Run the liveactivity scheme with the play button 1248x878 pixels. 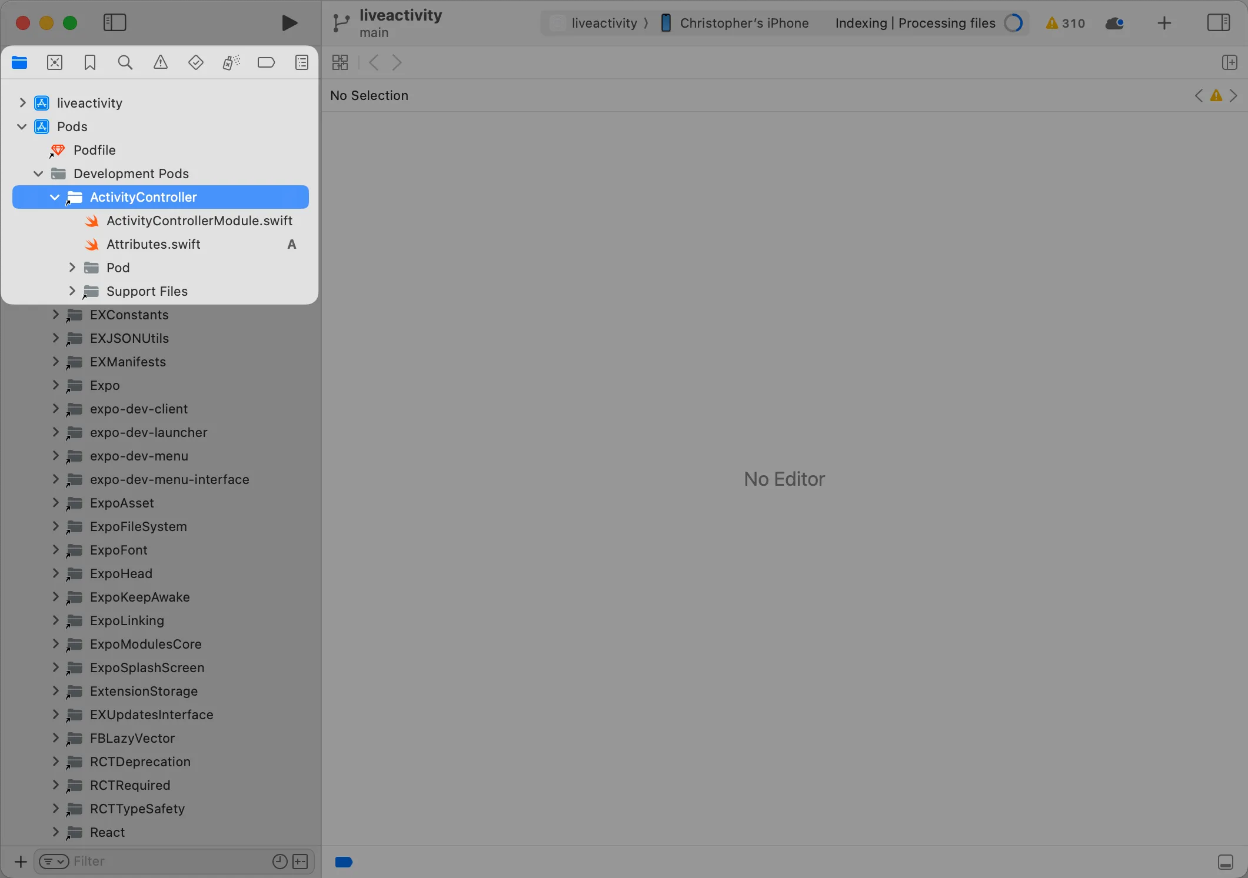coord(289,23)
